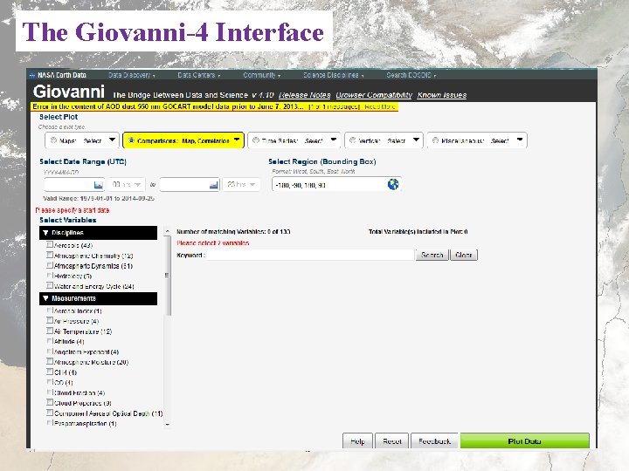Check the Air Pressure measurement checkbox

50,320
